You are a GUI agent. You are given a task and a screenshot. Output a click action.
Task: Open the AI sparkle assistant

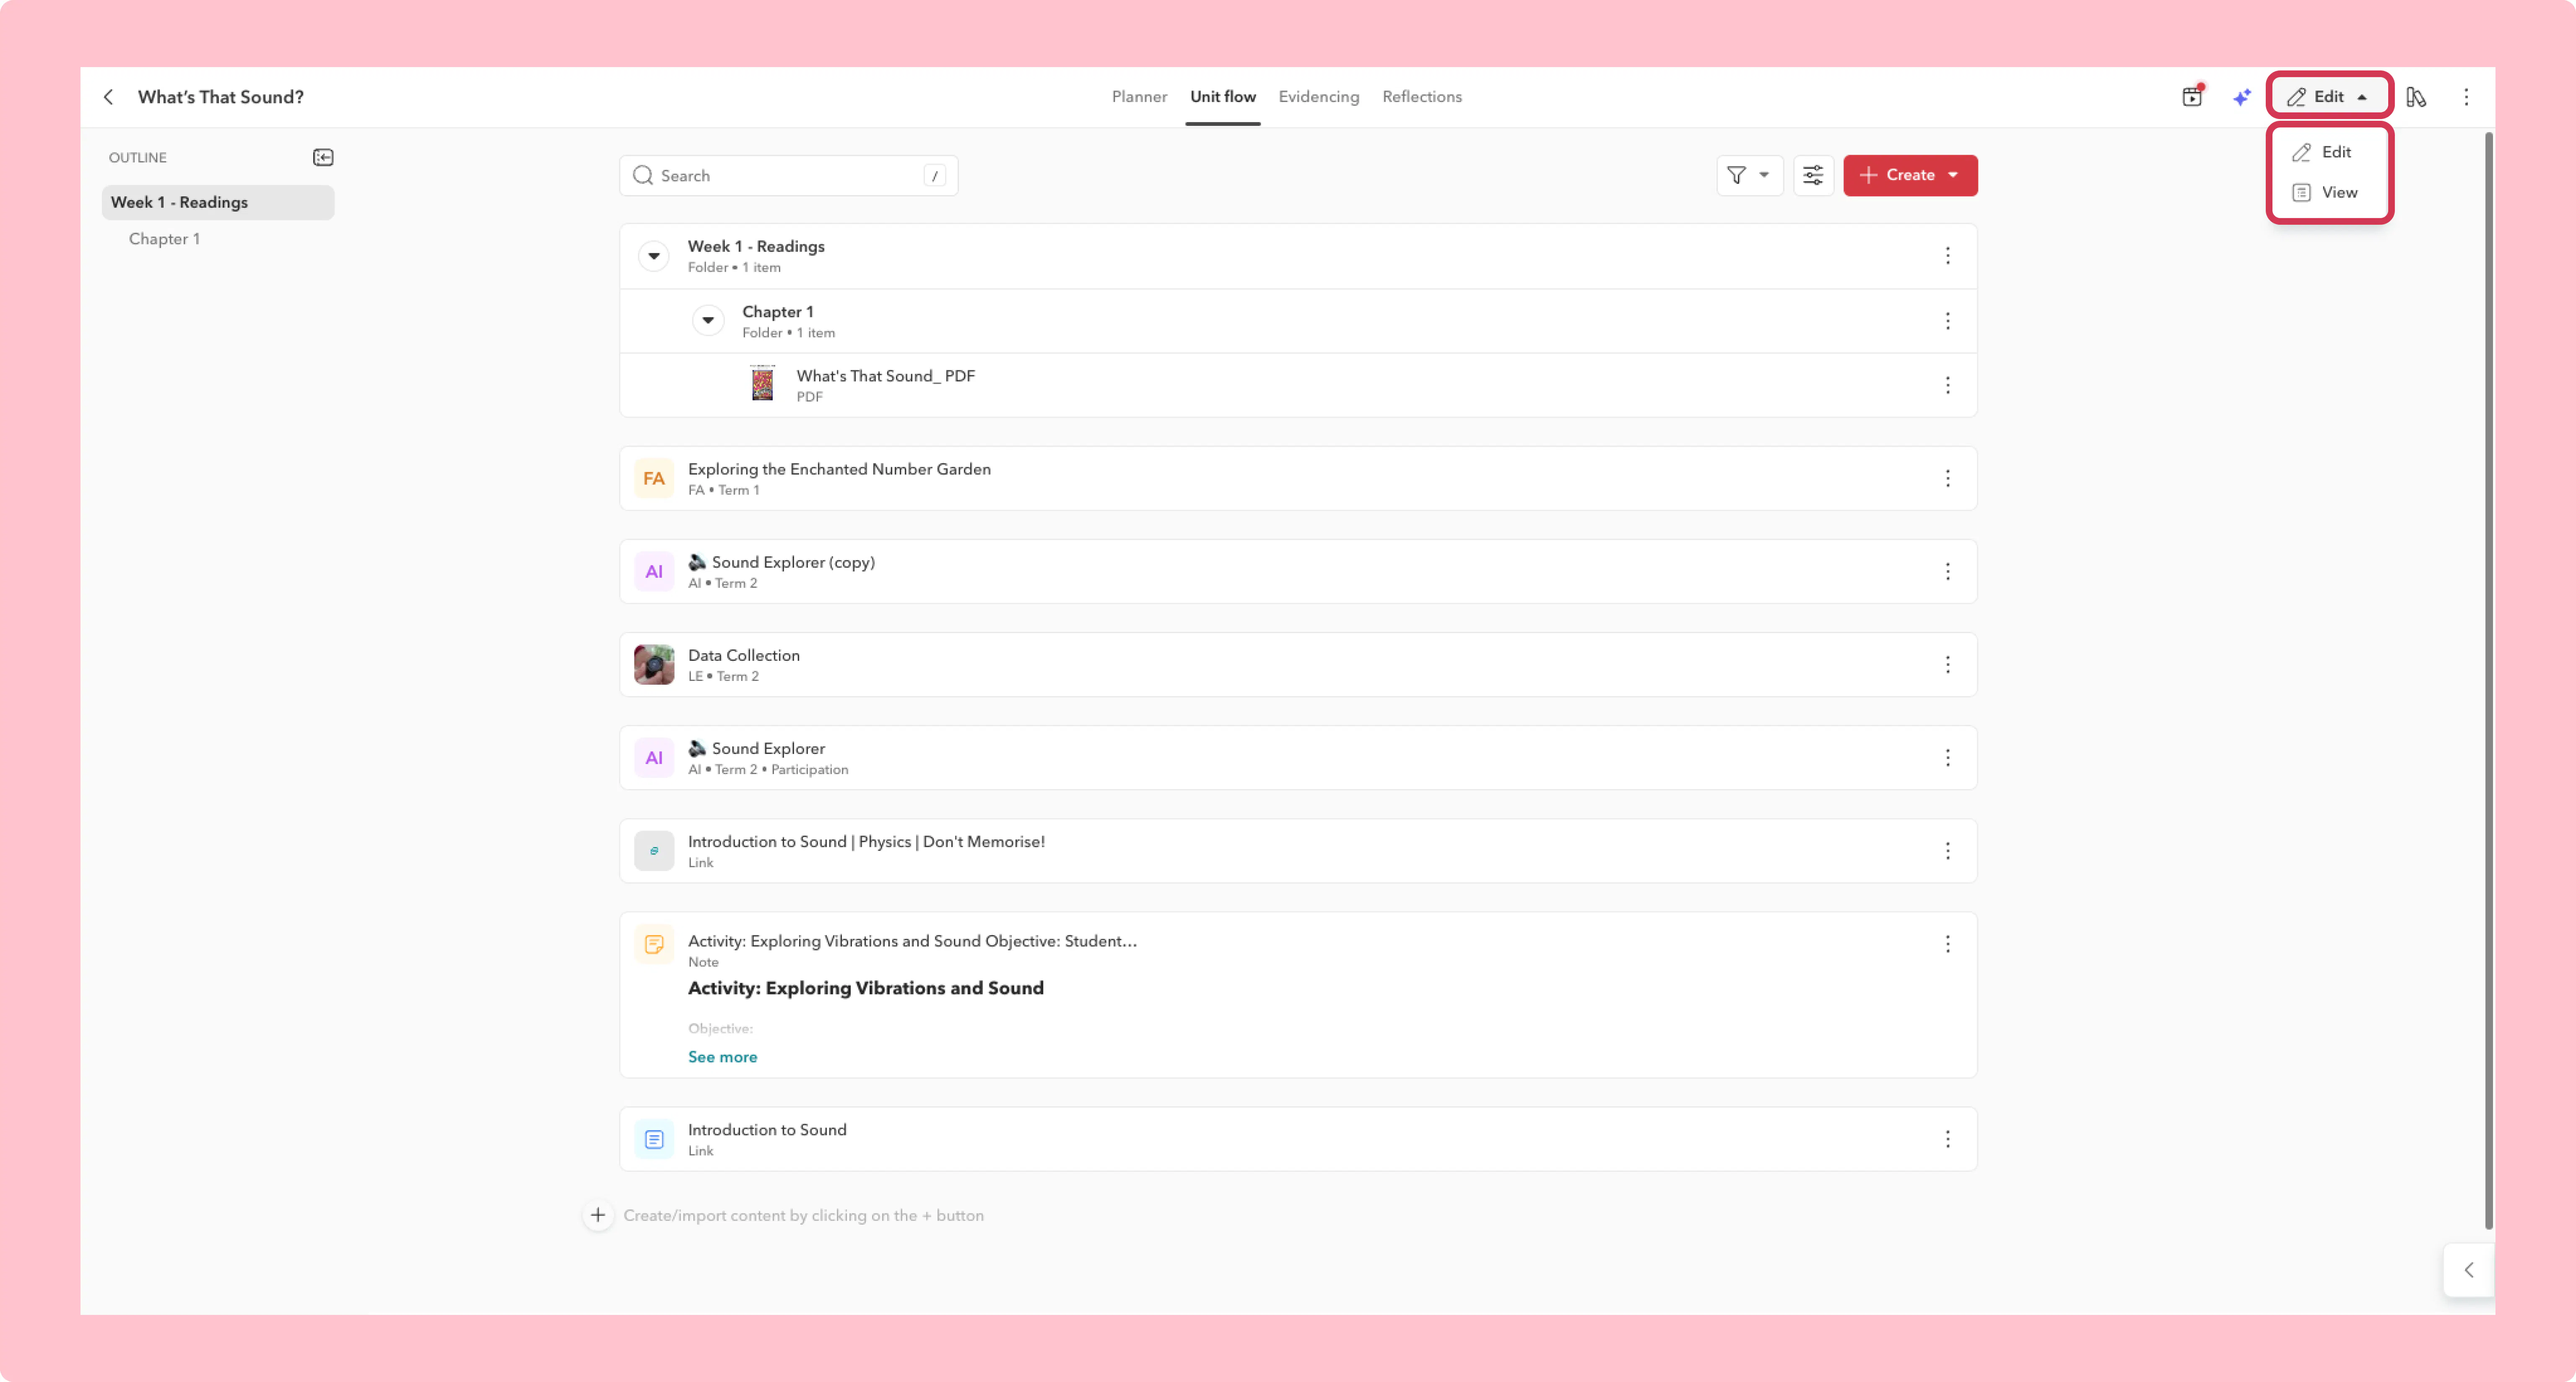coord(2242,97)
